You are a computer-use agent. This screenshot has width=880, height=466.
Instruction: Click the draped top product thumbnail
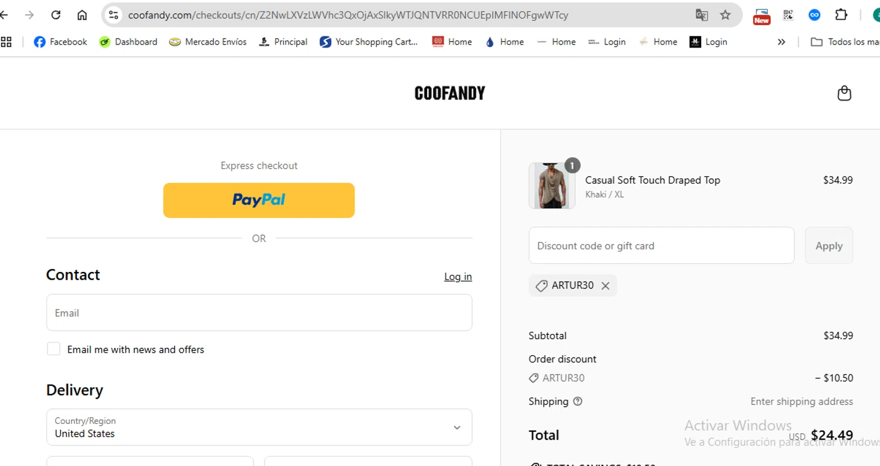click(552, 186)
